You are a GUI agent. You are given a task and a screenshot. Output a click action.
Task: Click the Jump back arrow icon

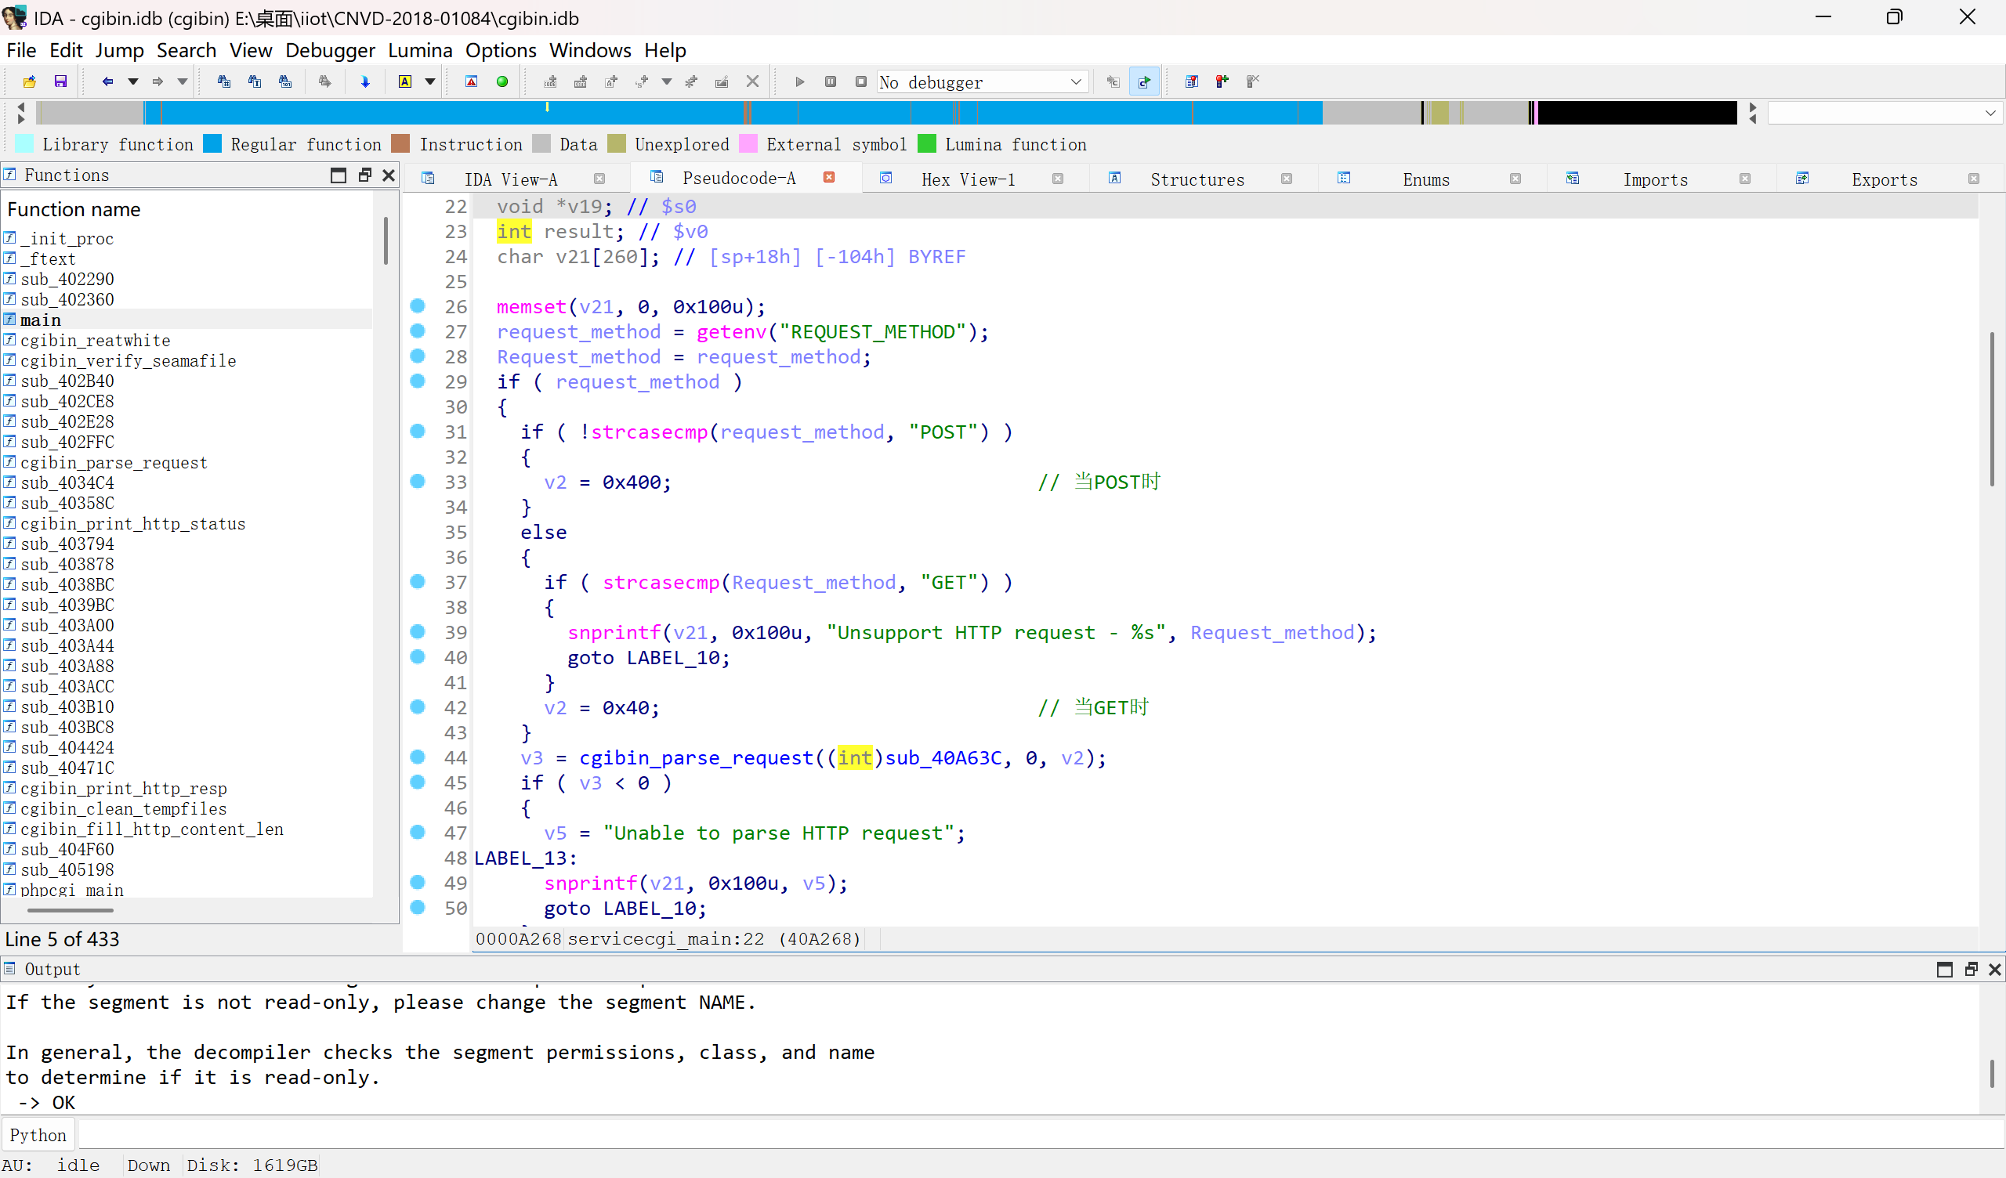(107, 81)
